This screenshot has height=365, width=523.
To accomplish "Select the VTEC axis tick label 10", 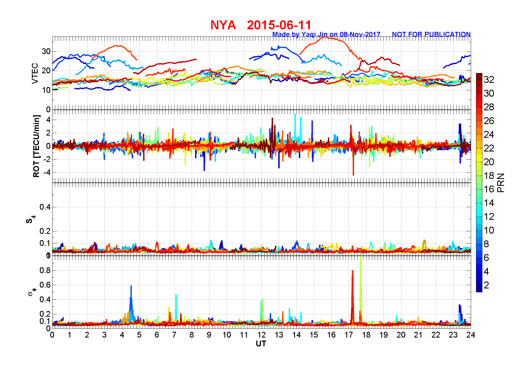I will tap(46, 90).
